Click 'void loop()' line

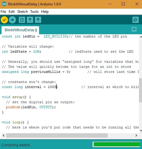point(15,122)
